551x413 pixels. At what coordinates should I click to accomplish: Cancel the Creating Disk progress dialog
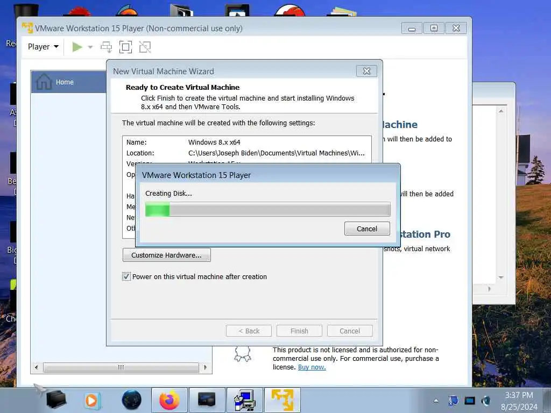367,229
